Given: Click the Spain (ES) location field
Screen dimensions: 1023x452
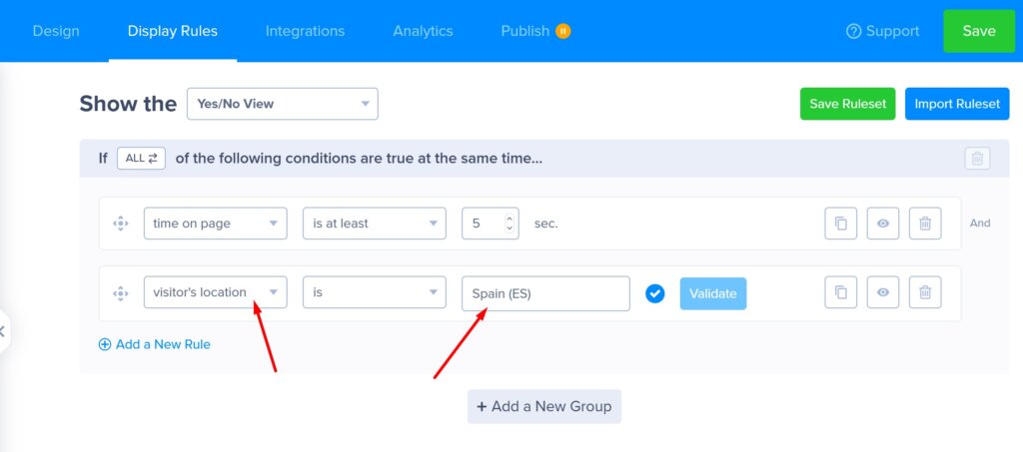Looking at the screenshot, I should [x=545, y=293].
